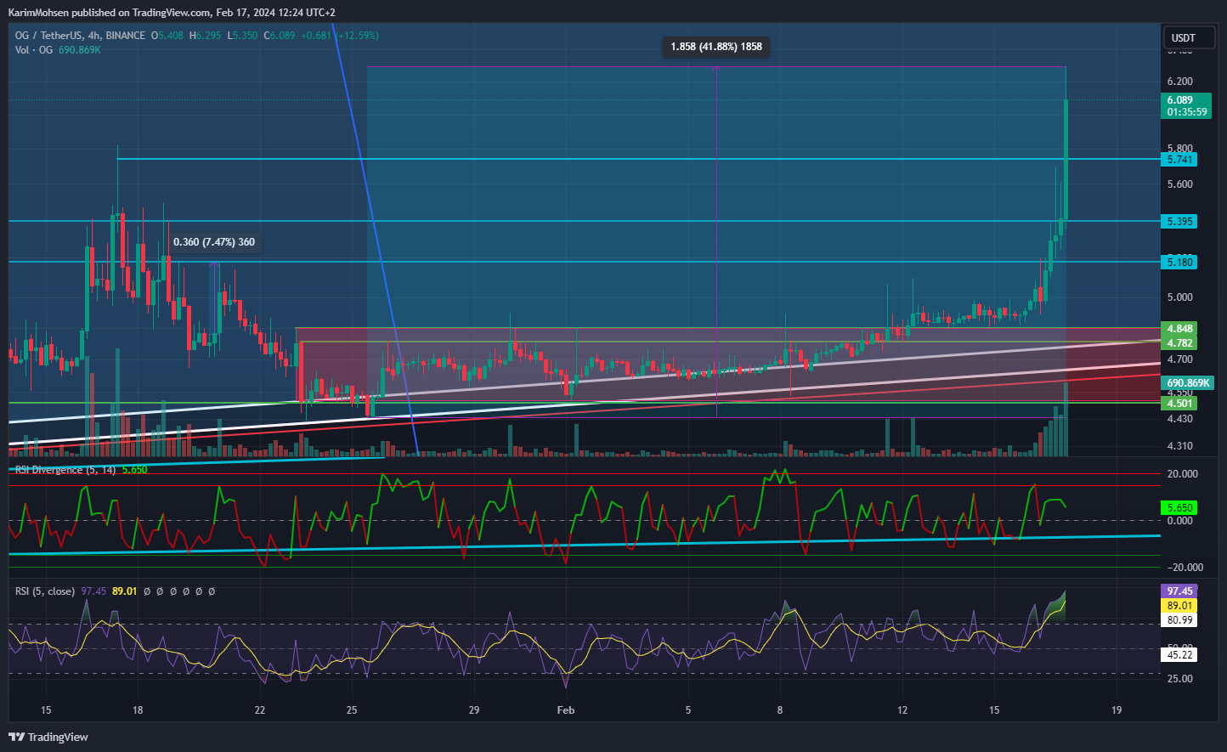Click the 1.858 (41.88%) measure label
This screenshot has height=752, width=1227.
716,47
